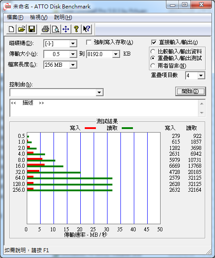
Task: Click the four-arrow move icon
Action: 66,29
